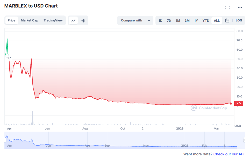This screenshot has width=249, height=159.
Task: Open the calendar date range picker
Action: (x=227, y=20)
